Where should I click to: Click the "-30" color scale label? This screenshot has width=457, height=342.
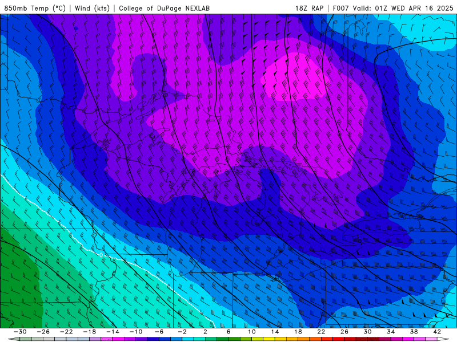(20, 332)
